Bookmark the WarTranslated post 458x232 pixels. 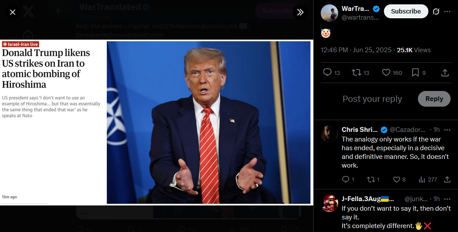pos(415,72)
